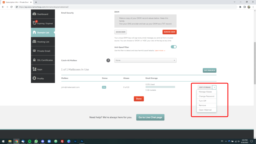Show hidden system tray icons
This screenshot has width=256, height=144.
(x=226, y=141)
